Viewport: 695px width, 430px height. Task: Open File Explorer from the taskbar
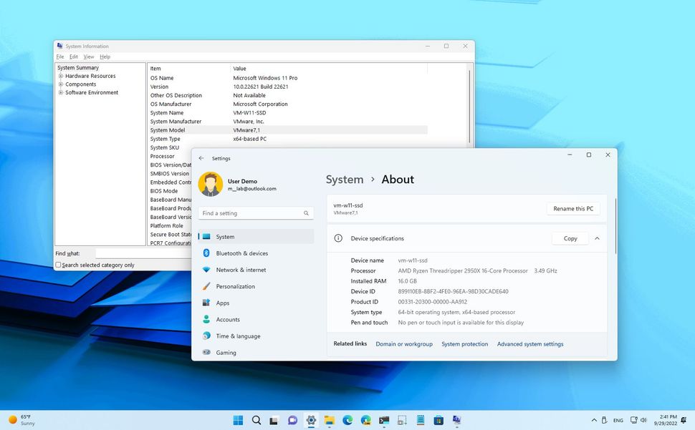click(330, 420)
